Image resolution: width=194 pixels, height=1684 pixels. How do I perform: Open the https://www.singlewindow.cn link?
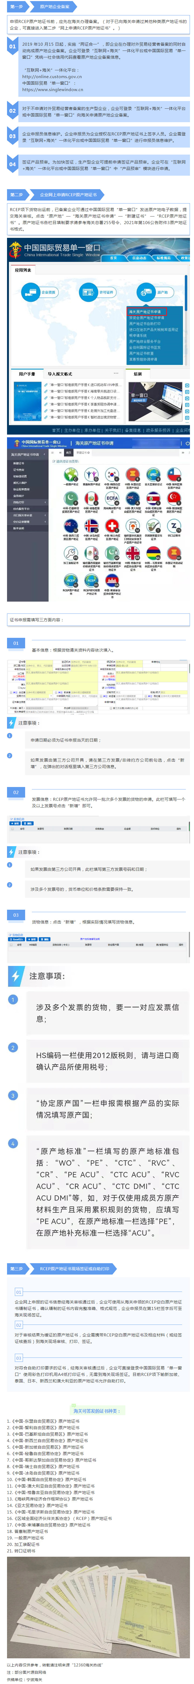pyautogui.click(x=53, y=89)
